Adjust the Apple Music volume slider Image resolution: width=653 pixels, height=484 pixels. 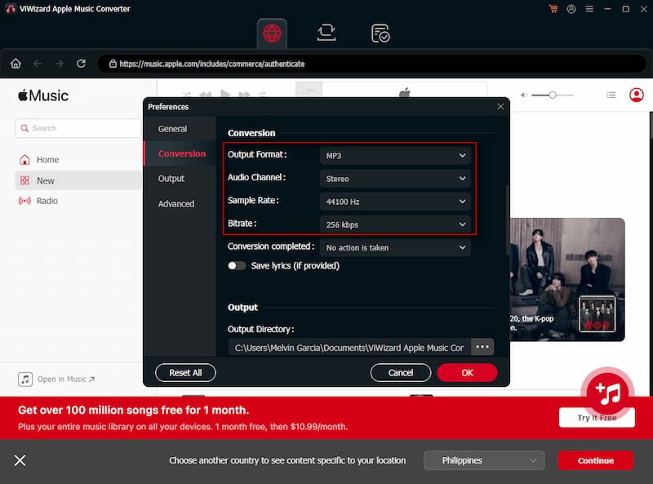[553, 95]
